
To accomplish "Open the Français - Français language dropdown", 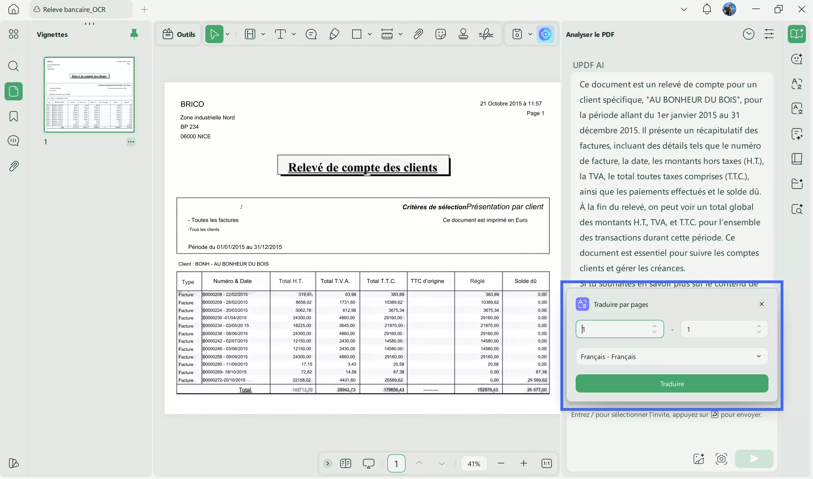I will point(671,356).
